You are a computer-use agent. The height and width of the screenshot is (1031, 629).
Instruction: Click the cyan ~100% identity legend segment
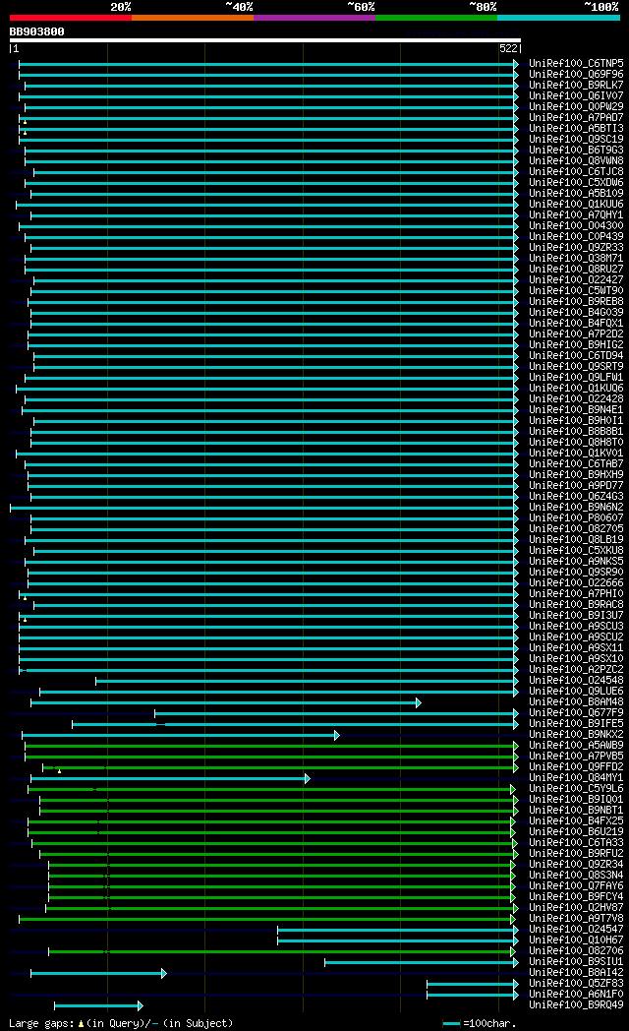558,18
